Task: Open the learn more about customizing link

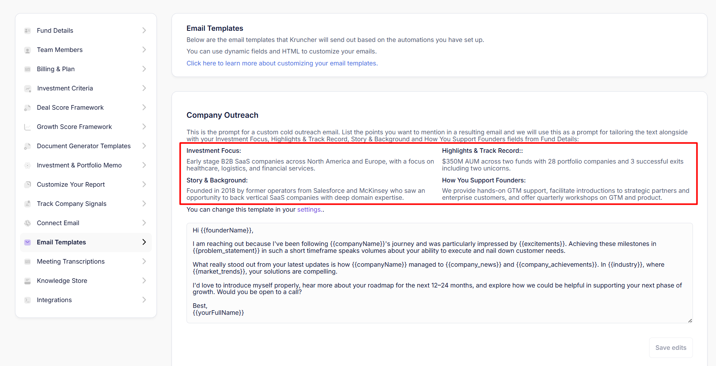Action: [x=282, y=64]
